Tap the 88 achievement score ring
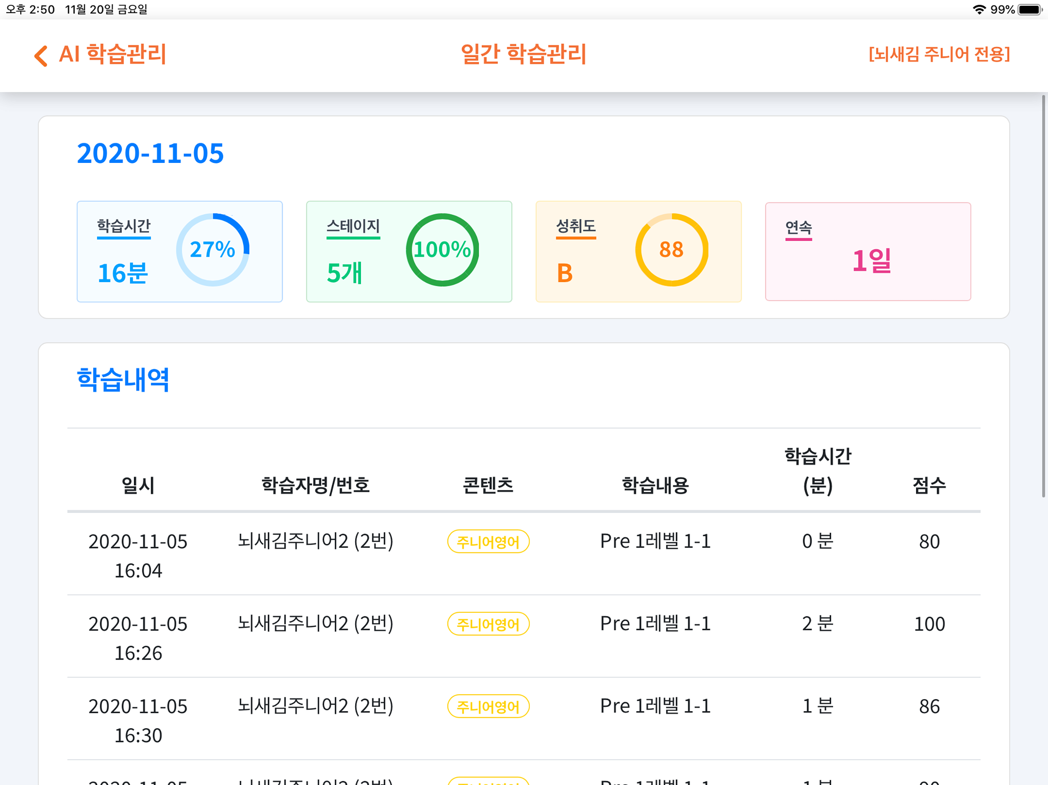 pos(671,250)
